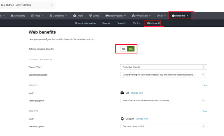Expand the Price menu chevron
224x136 pixels.
42,16
